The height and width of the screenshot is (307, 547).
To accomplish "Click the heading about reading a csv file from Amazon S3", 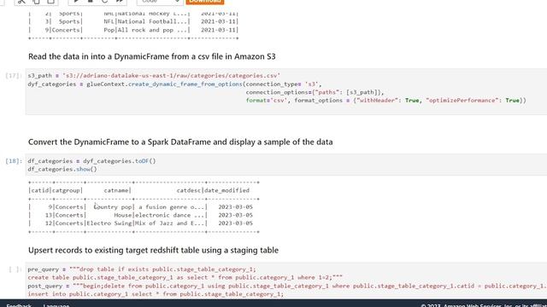I will tap(152, 56).
